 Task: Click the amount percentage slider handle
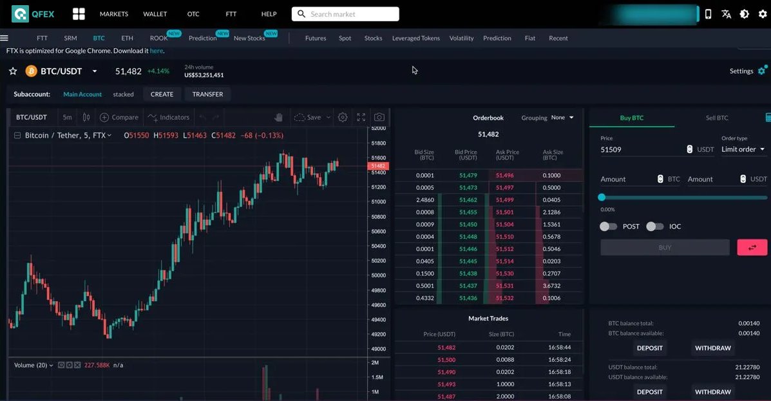tap(602, 197)
